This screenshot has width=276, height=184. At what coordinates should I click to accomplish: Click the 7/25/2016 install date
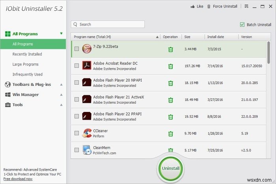215,151
